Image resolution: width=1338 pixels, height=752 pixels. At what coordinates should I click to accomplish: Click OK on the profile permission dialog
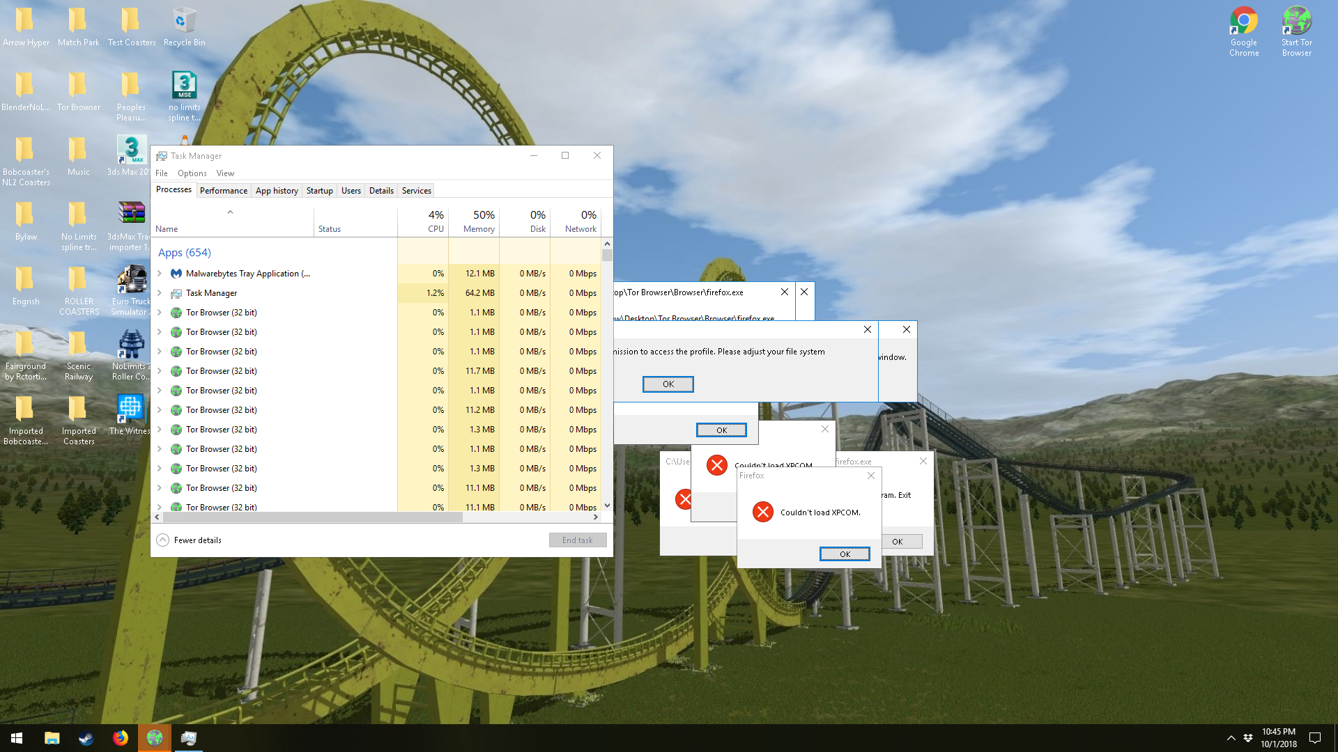668,384
